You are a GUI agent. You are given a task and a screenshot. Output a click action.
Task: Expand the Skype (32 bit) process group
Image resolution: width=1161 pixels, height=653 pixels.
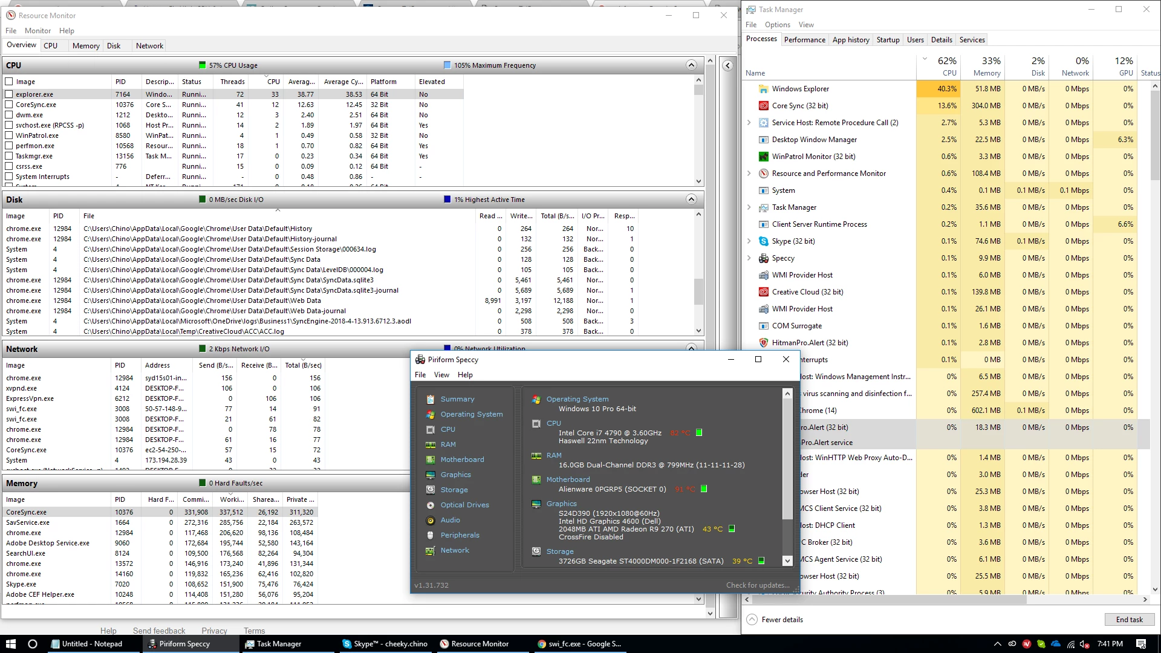tap(749, 241)
